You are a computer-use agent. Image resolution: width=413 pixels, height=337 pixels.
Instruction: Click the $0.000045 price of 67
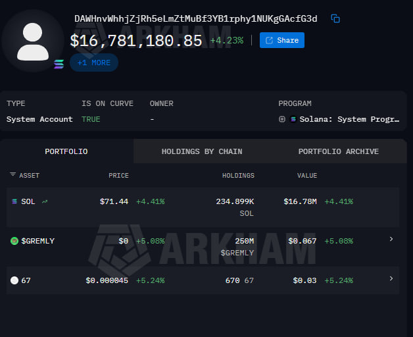click(x=107, y=280)
